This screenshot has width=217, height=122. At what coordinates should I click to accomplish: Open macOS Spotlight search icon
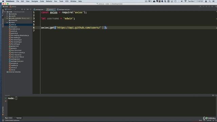(210, 1)
